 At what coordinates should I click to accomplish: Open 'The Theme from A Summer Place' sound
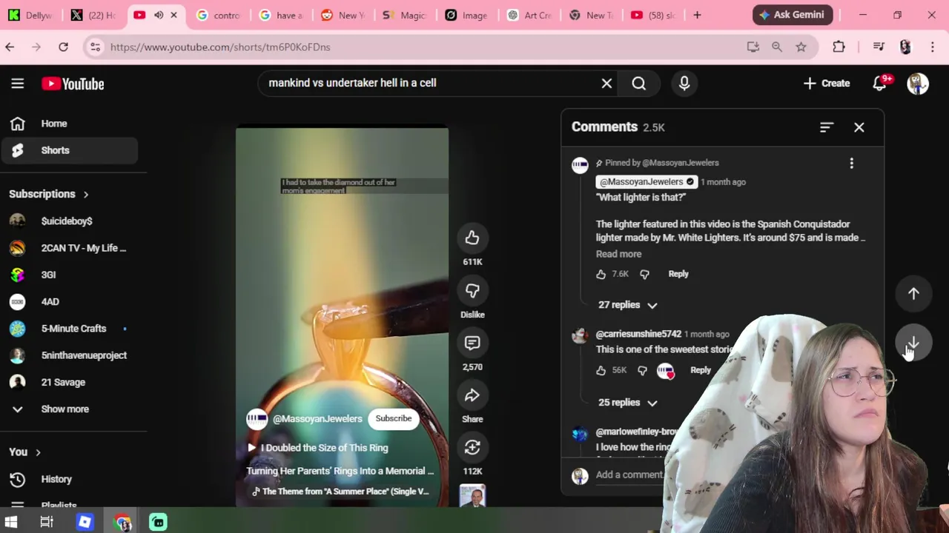(340, 492)
